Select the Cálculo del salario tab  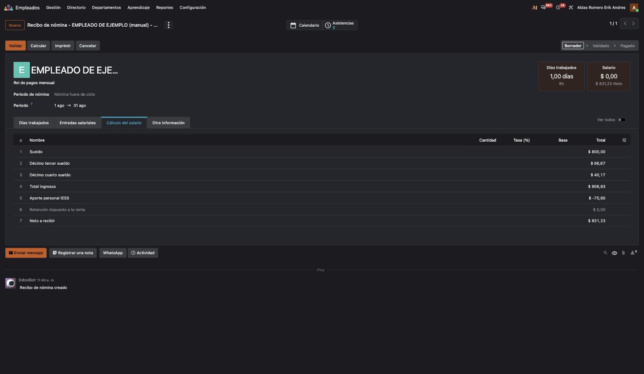pos(124,123)
